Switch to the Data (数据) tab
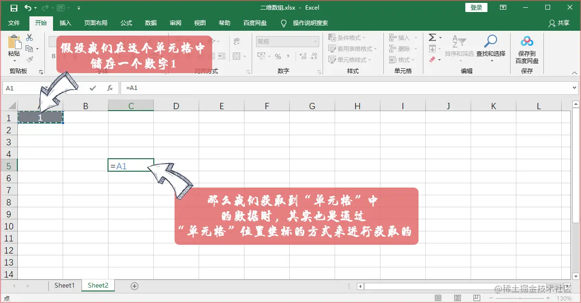Image resolution: width=581 pixels, height=303 pixels. pyautogui.click(x=151, y=23)
